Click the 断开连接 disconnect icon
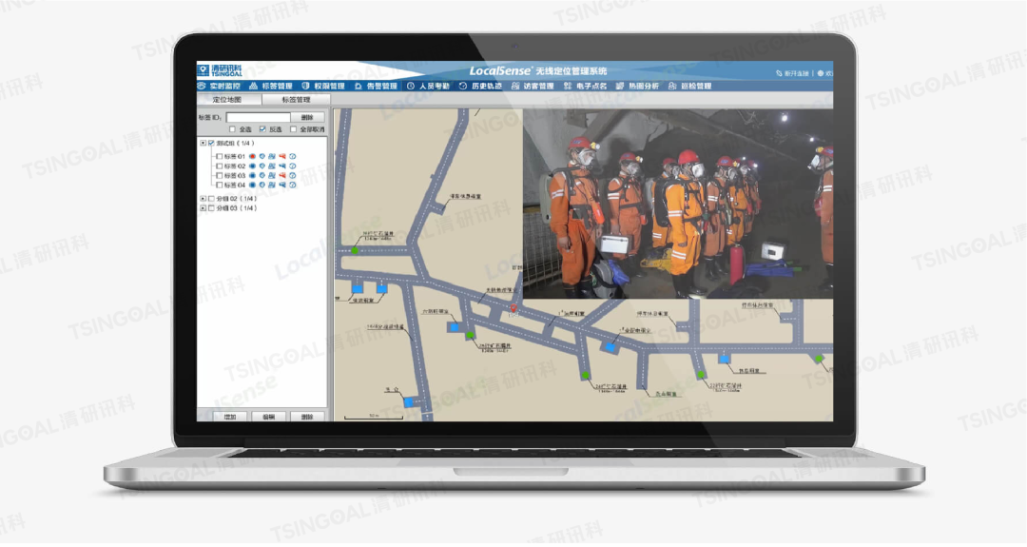Screen dimensions: 1027x547 (x=780, y=72)
